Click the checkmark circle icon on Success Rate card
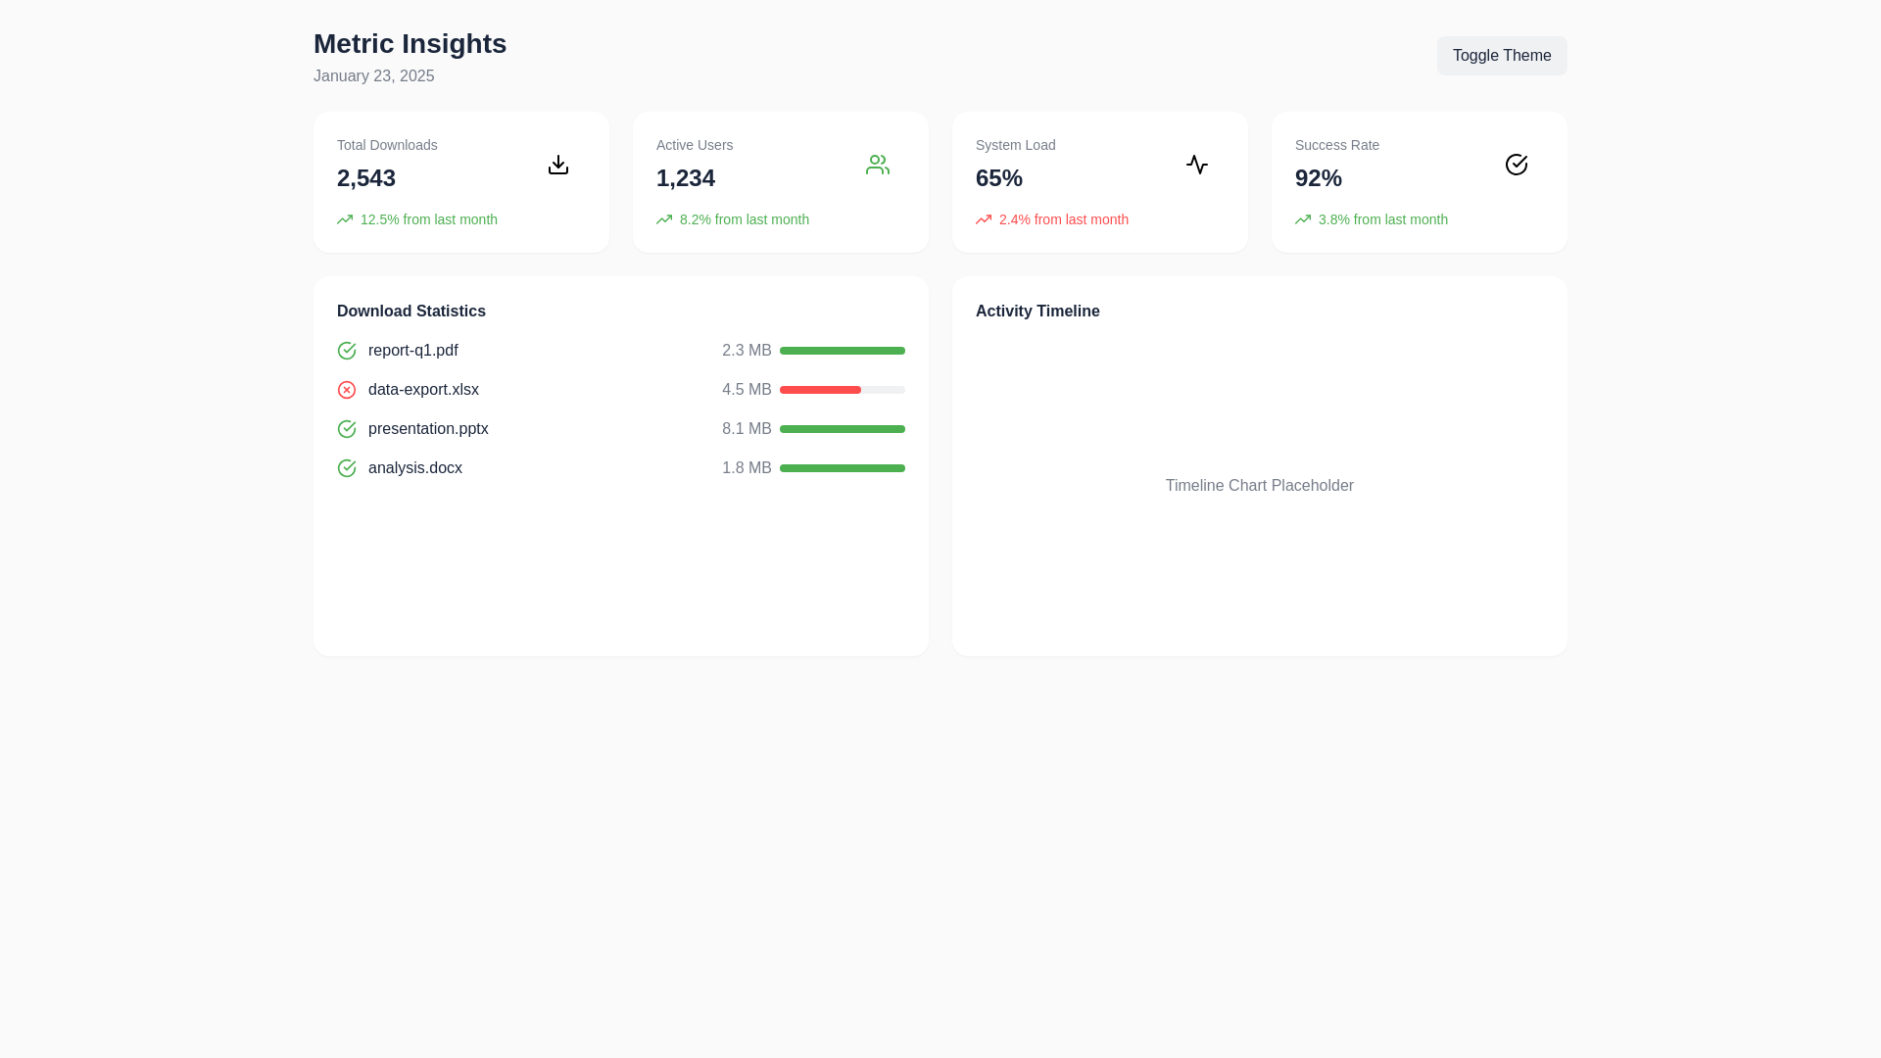This screenshot has width=1881, height=1058. (x=1516, y=165)
